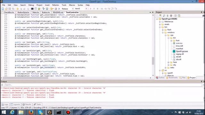
Task: Click Project panel's first toolbar icon
Action: tap(157, 16)
